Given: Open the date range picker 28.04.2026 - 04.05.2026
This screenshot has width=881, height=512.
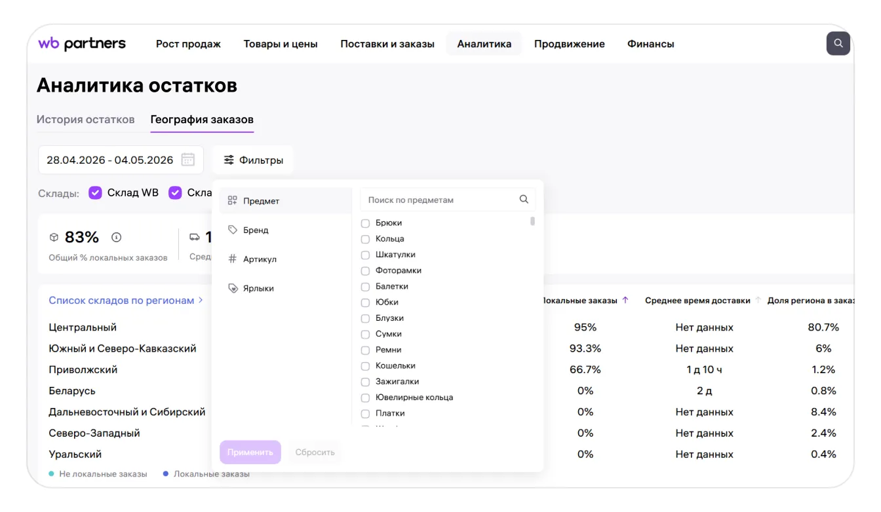Looking at the screenshot, I should [121, 160].
